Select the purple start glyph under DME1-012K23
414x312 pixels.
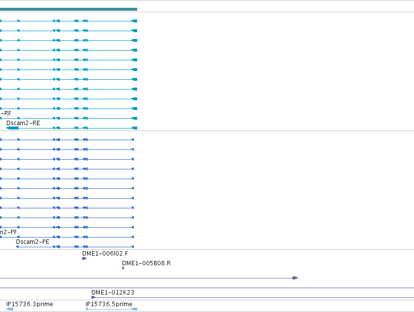tap(93, 297)
